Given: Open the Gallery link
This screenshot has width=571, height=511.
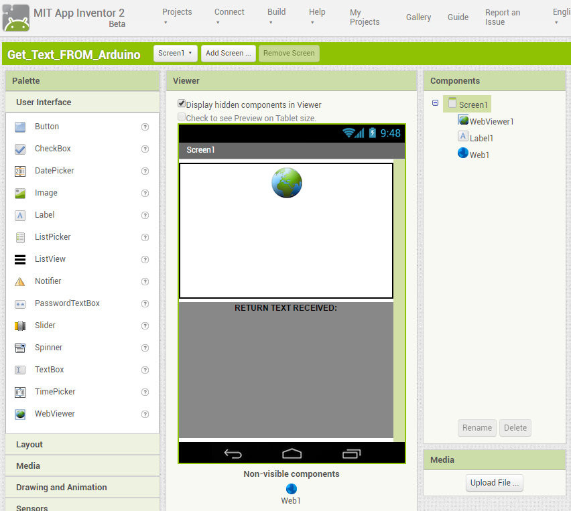Looking at the screenshot, I should tap(418, 17).
